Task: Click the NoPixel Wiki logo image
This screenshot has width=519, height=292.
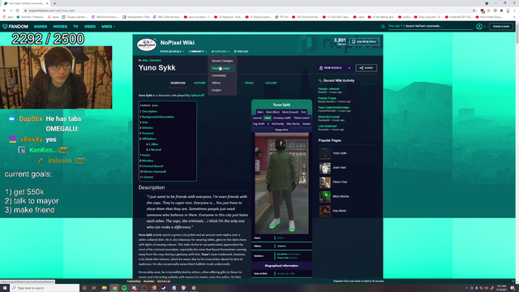Action: (x=147, y=45)
